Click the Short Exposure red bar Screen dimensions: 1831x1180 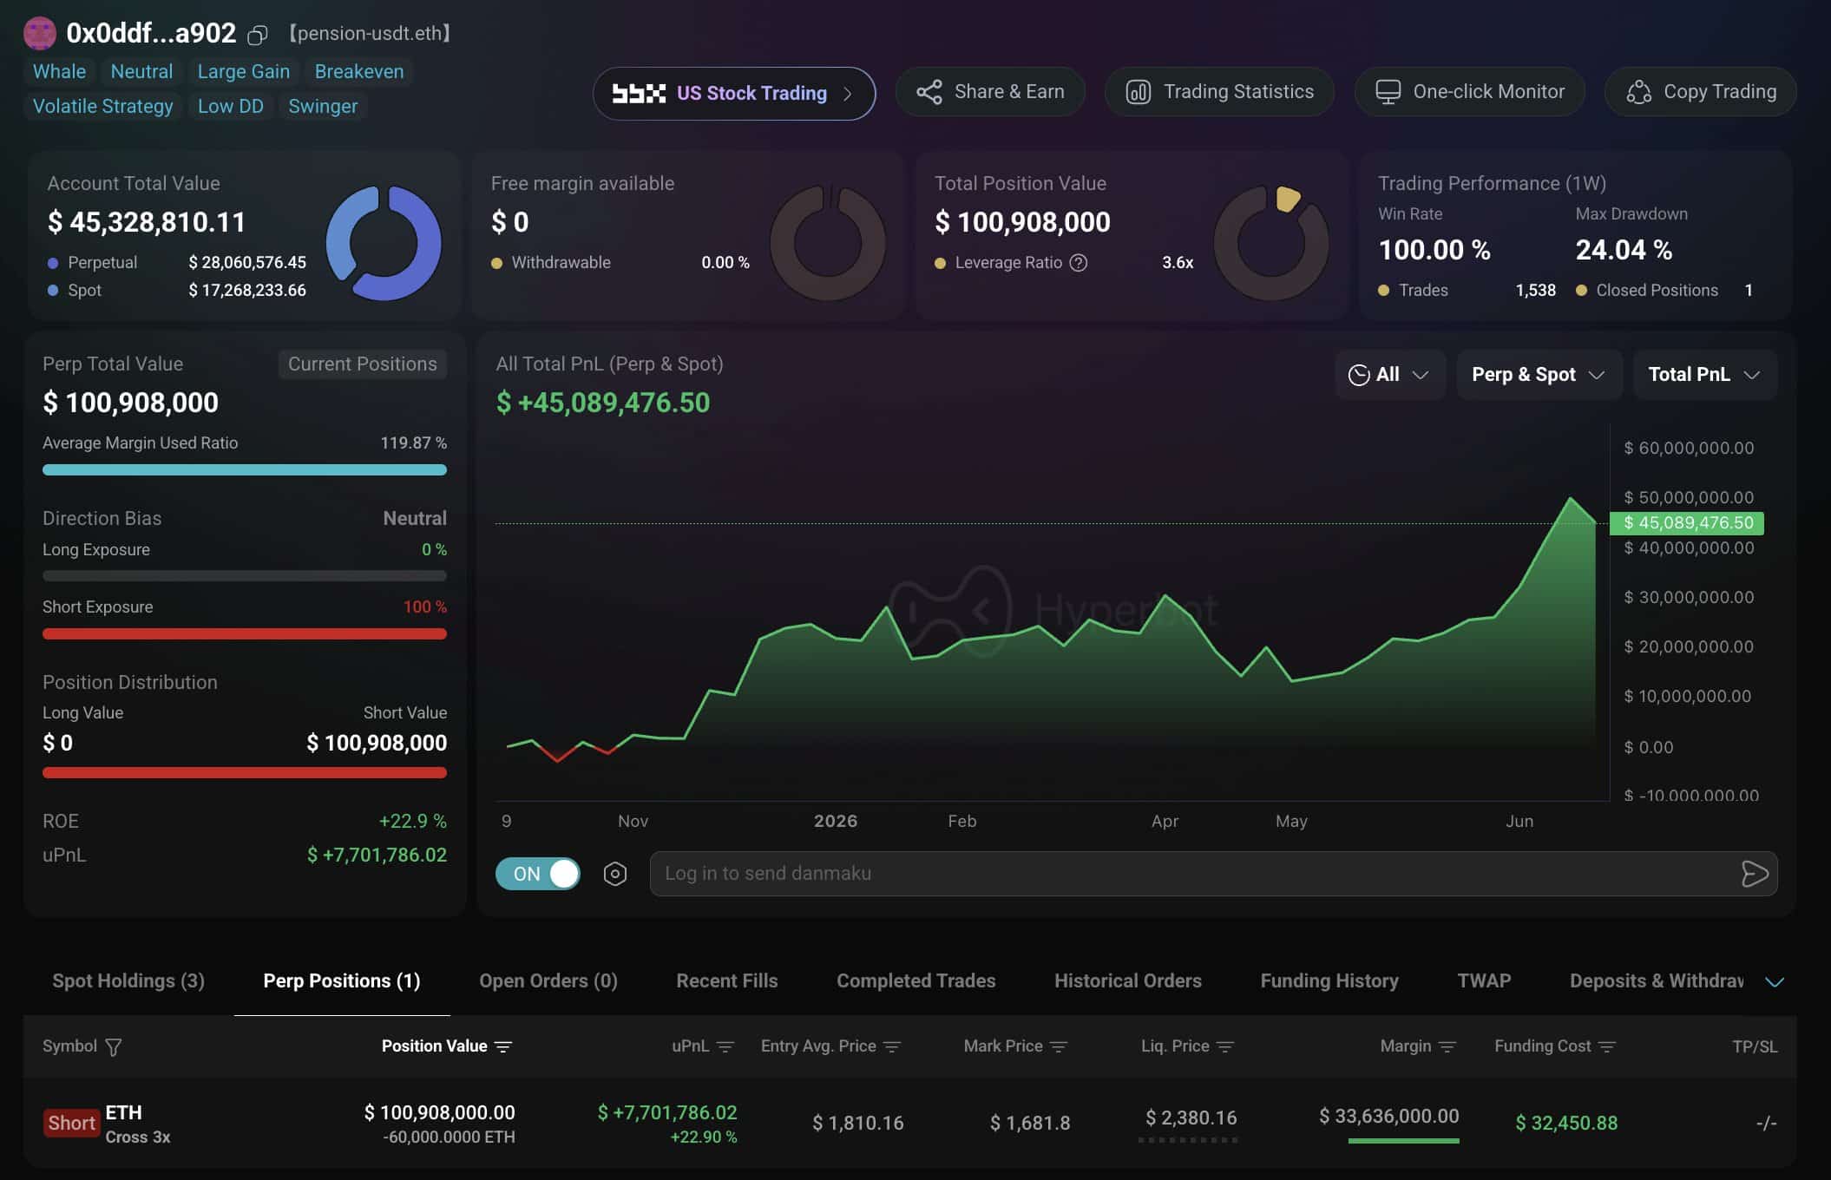[245, 634]
